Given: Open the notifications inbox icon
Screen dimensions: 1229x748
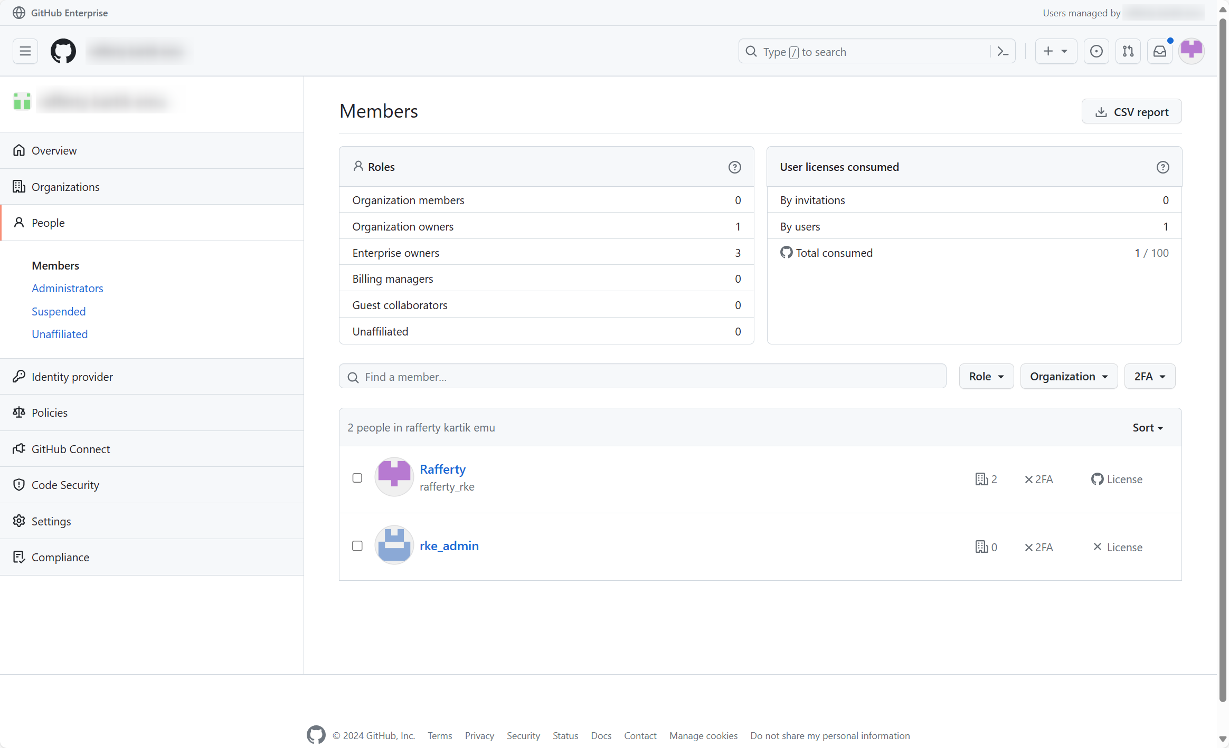Looking at the screenshot, I should coord(1159,51).
